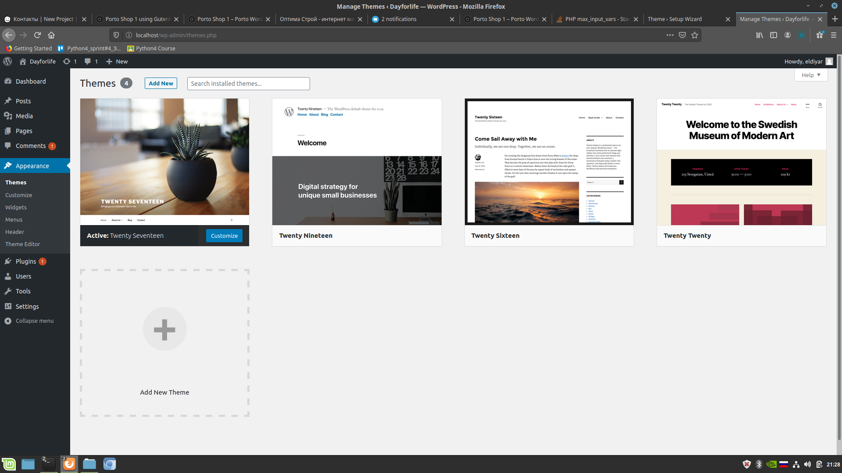Open Menus submenu link
Viewport: 842px width, 473px height.
(x=14, y=219)
